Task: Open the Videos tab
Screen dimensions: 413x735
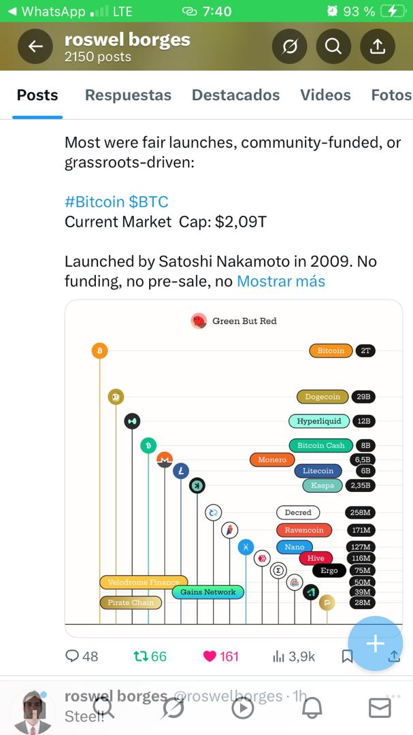Action: click(325, 95)
